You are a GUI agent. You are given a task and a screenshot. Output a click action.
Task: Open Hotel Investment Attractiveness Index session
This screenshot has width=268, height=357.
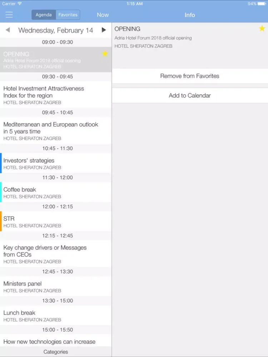point(56,95)
